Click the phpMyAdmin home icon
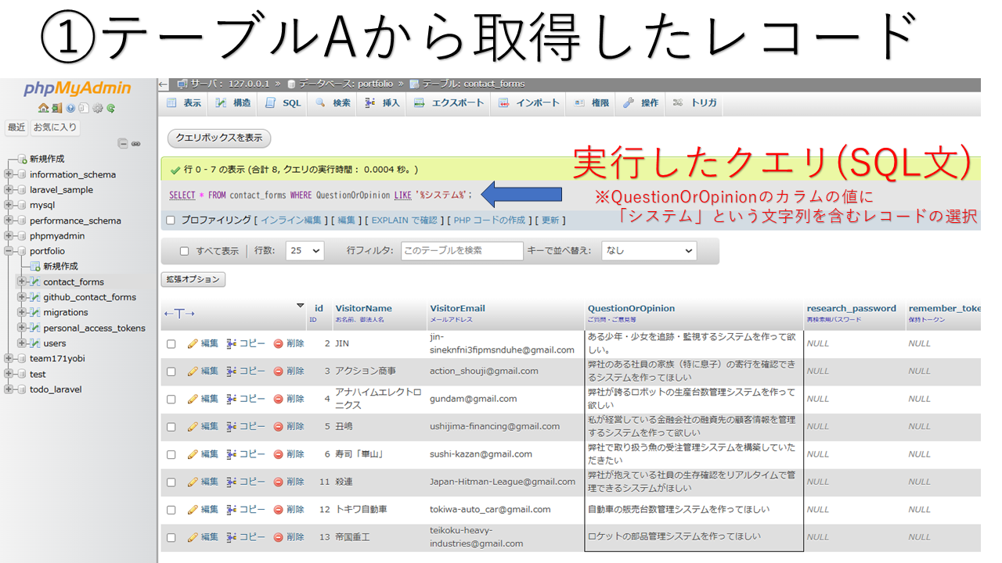Viewport: 1002px width, 563px height. click(44, 108)
